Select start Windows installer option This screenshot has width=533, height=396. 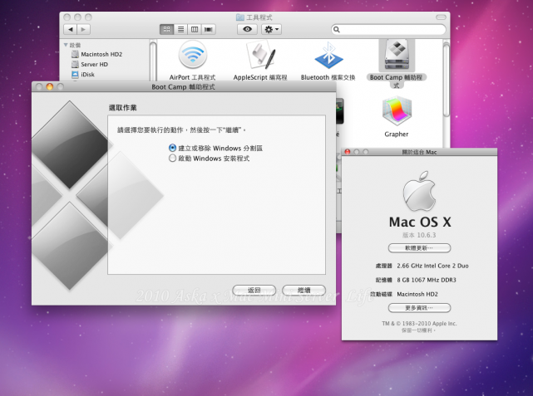(x=172, y=158)
